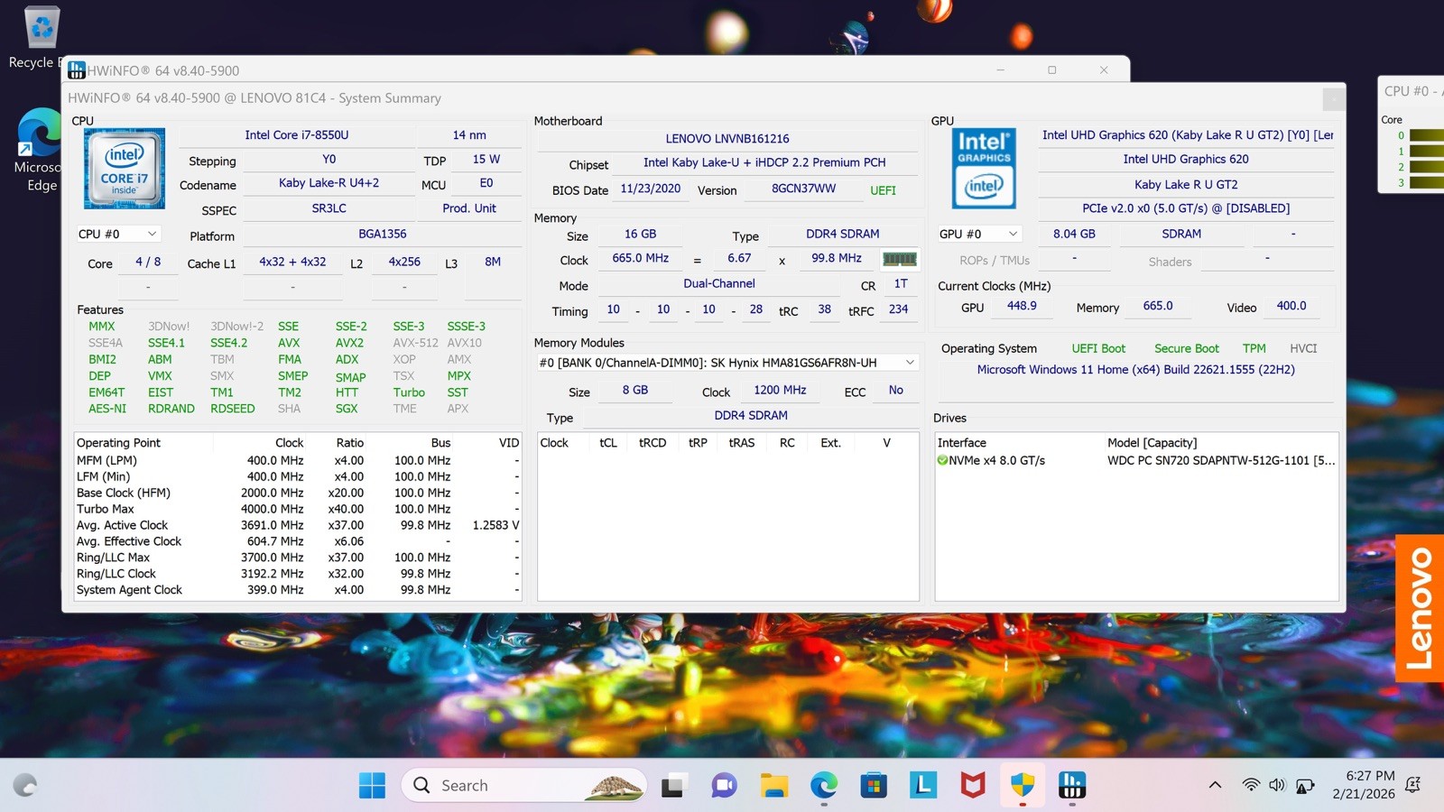Click the UEFI Boot indicator
The width and height of the screenshot is (1444, 812).
(x=1098, y=348)
